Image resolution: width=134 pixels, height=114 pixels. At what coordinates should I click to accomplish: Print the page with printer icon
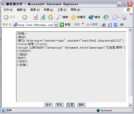pos(124,17)
